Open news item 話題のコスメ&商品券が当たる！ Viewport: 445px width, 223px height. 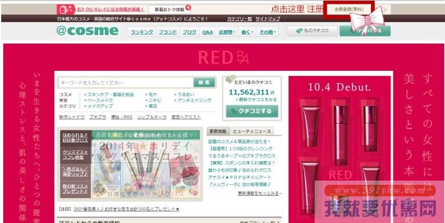pos(240,141)
